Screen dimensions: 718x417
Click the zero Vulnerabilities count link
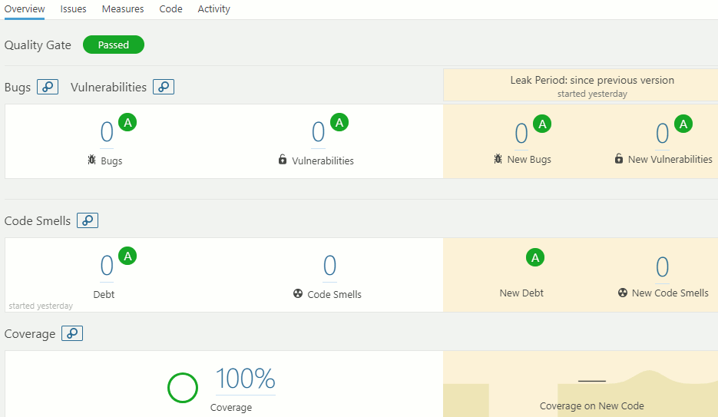318,133
